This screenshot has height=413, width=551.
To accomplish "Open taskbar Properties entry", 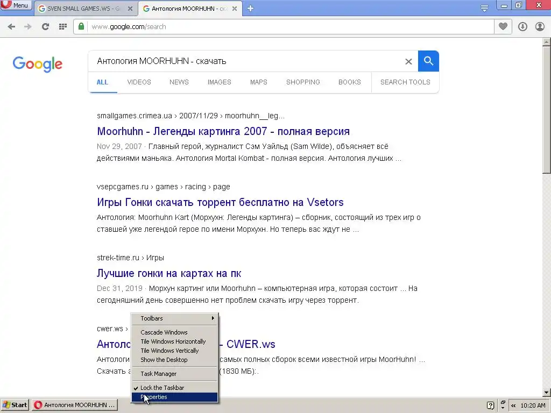I will pyautogui.click(x=175, y=397).
